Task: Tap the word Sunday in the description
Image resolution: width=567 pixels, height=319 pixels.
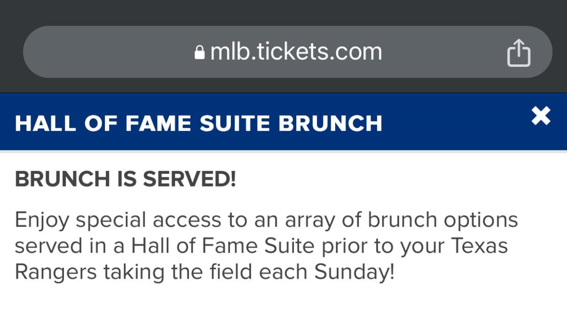Action: pyautogui.click(x=352, y=272)
